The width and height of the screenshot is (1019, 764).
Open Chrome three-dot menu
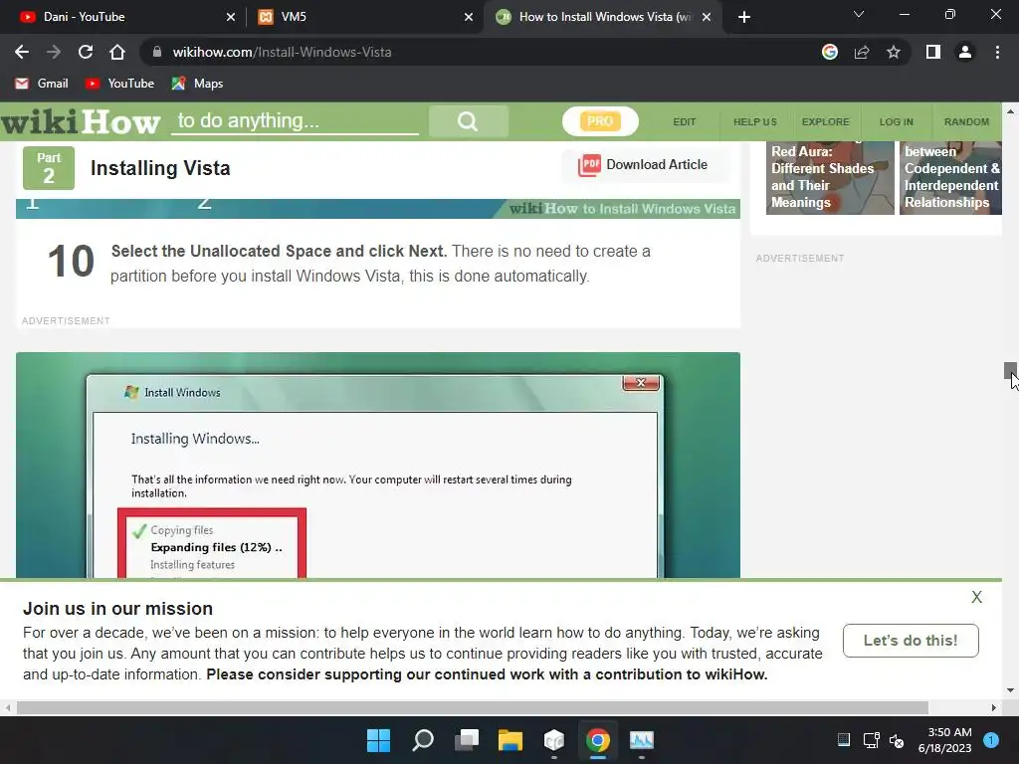[997, 52]
